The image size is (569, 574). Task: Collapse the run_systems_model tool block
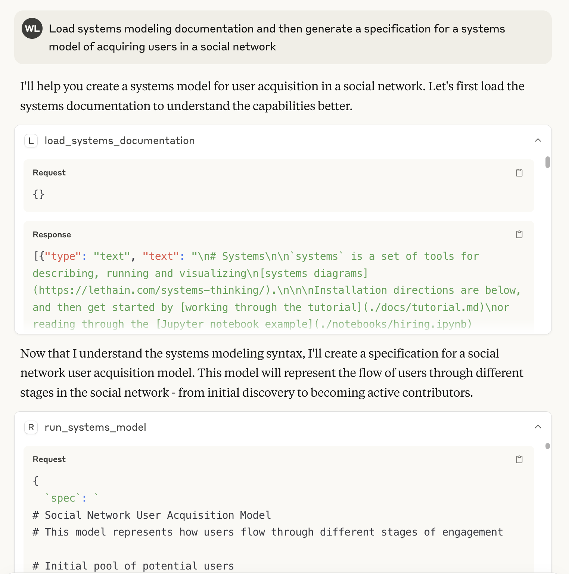538,427
